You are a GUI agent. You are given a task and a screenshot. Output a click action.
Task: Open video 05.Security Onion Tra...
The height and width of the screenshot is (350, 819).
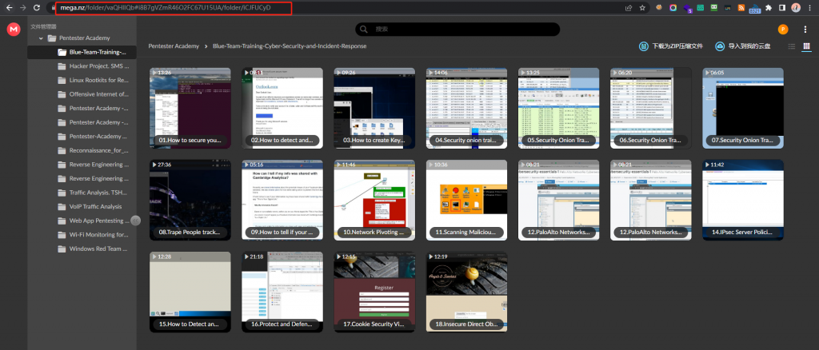pos(559,108)
